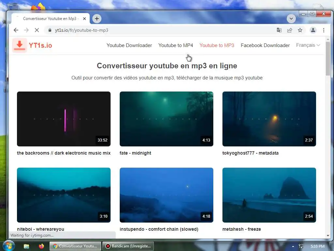The height and width of the screenshot is (251, 334).
Task: Click the 3:10 duration badge
Action: click(x=103, y=216)
